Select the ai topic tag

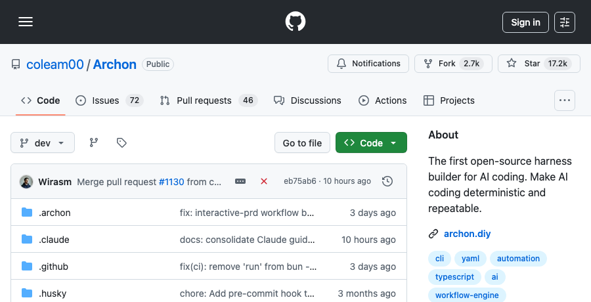495,277
